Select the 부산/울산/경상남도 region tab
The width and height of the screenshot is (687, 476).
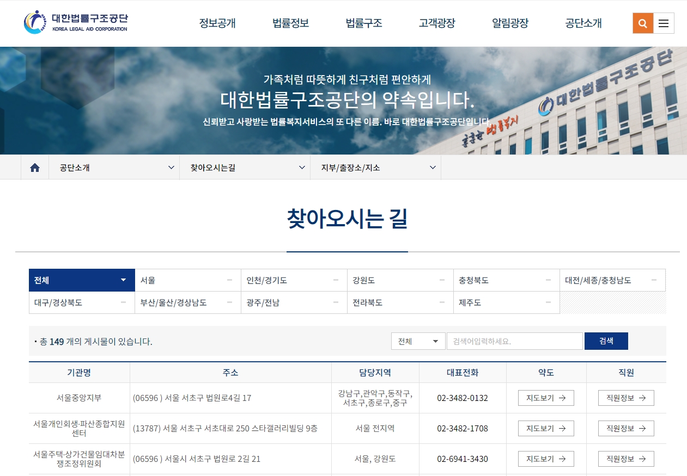point(188,302)
